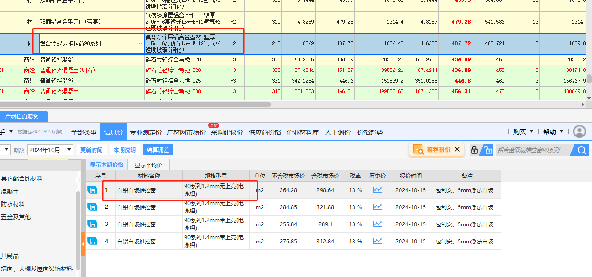Click the 规格型号 column header
The image size is (592, 277).
point(216,176)
